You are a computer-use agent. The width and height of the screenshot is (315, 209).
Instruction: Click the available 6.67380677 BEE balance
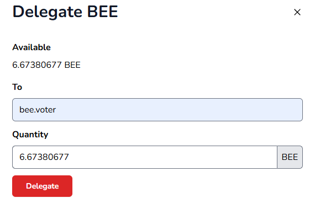pyautogui.click(x=46, y=65)
